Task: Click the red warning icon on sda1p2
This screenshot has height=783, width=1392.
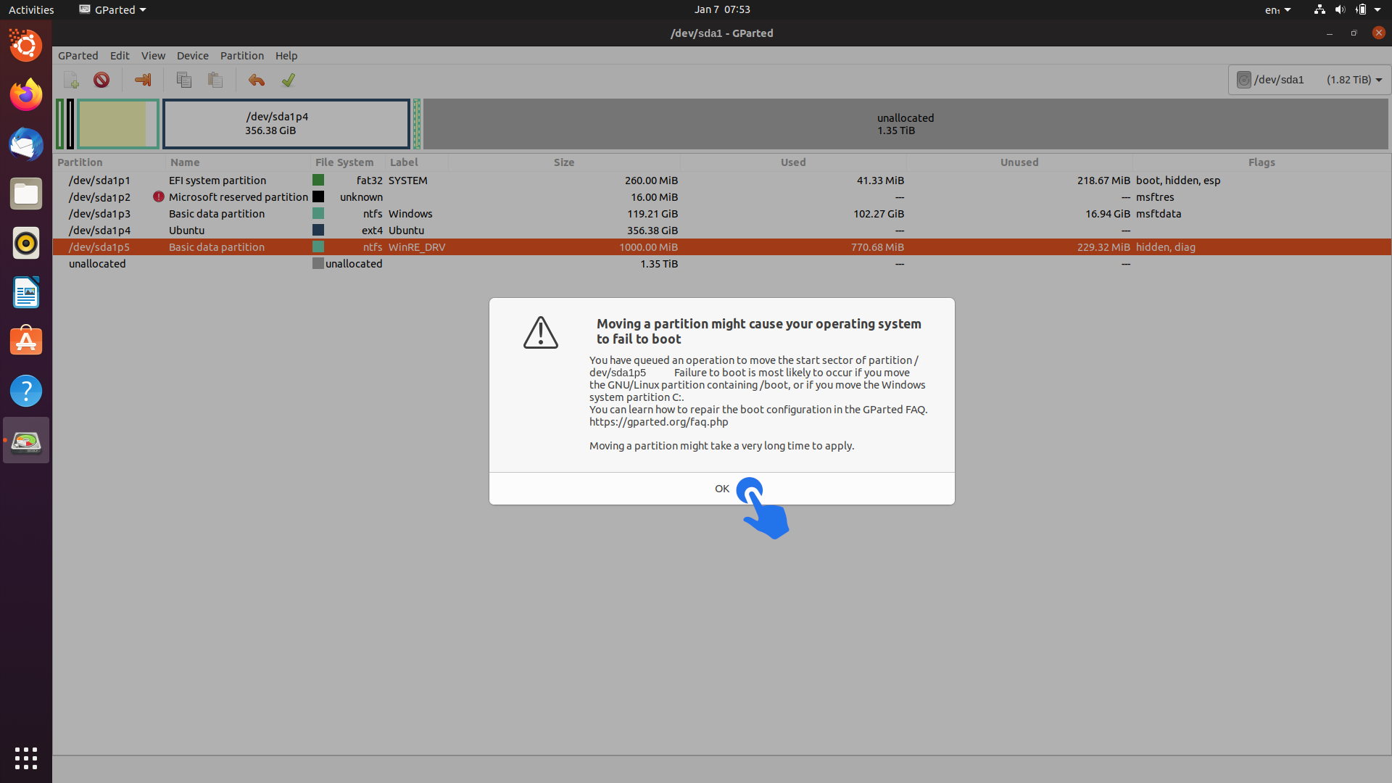Action: click(159, 196)
